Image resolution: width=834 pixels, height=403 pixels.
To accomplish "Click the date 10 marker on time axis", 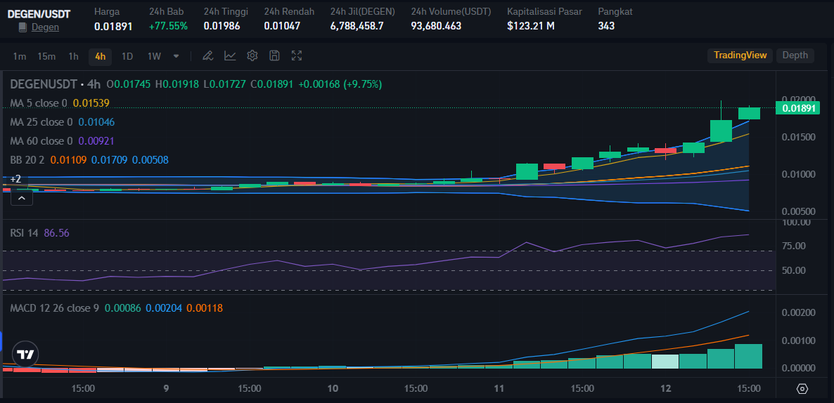I will [x=333, y=389].
